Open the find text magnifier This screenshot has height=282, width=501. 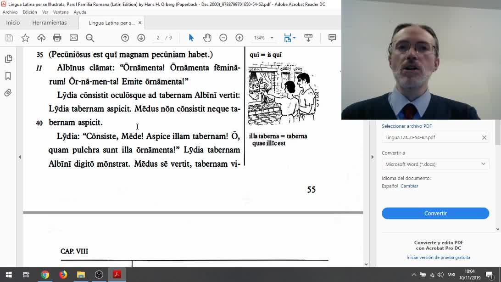point(90,38)
